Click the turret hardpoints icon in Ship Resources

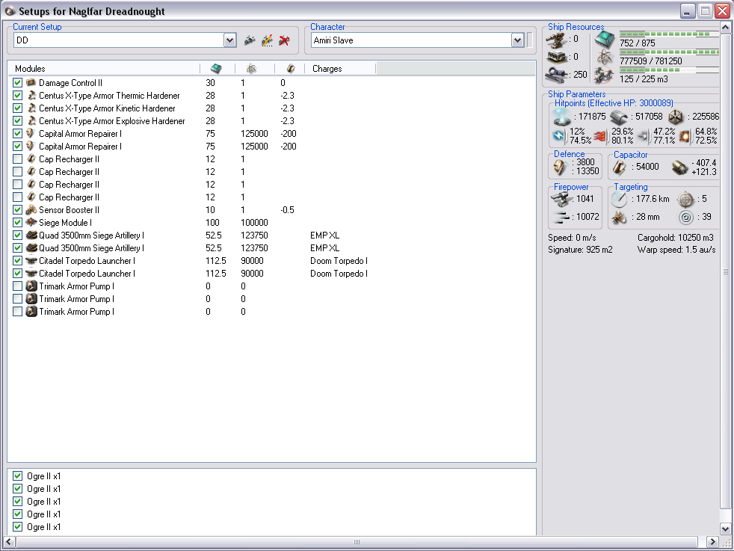coord(557,40)
